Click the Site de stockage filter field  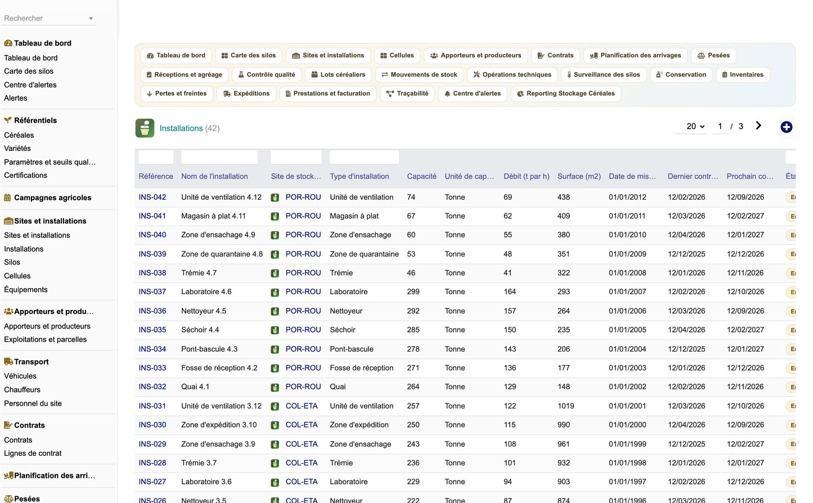(297, 157)
